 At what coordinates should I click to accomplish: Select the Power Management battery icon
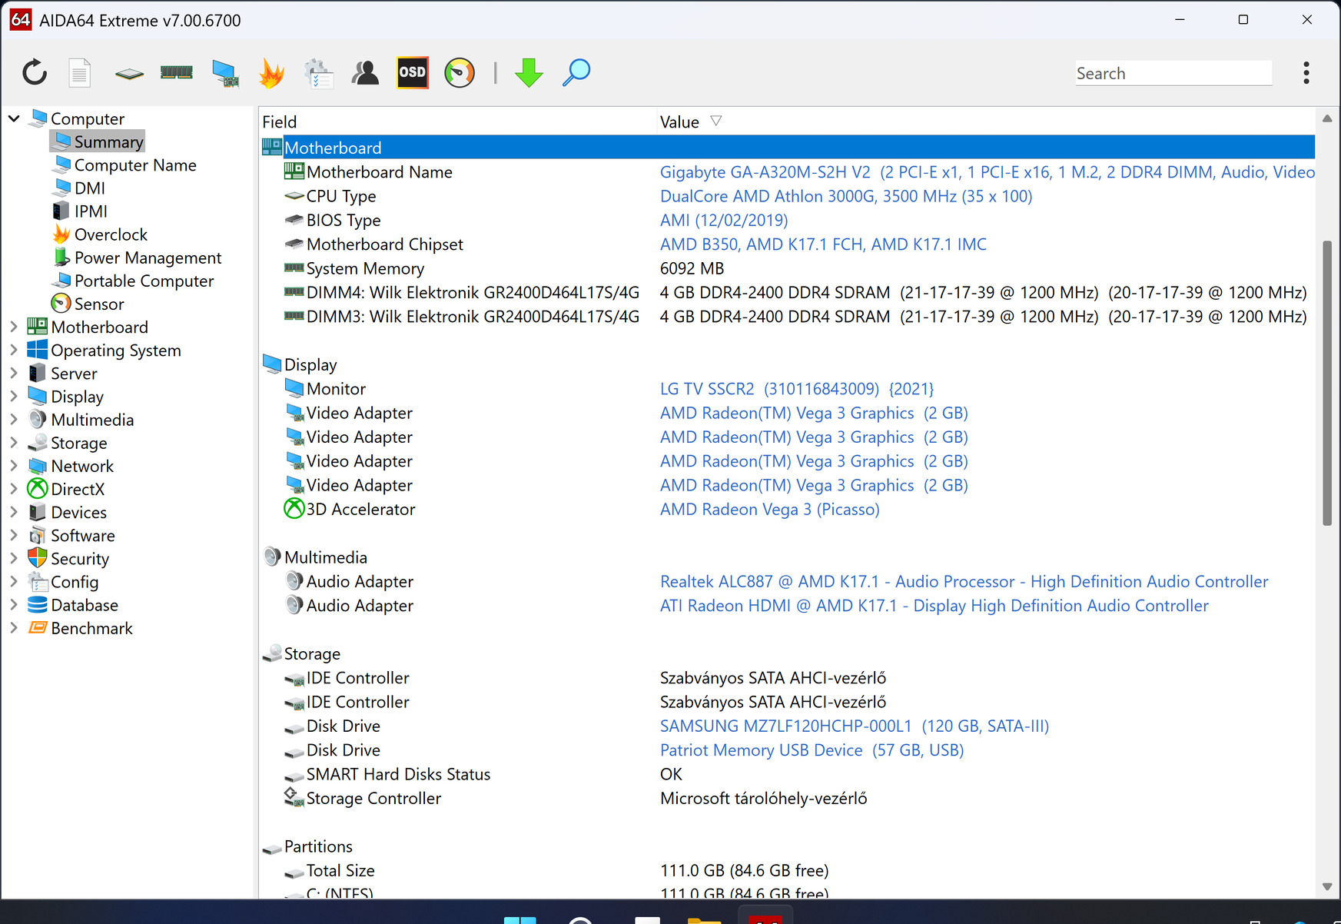click(61, 257)
